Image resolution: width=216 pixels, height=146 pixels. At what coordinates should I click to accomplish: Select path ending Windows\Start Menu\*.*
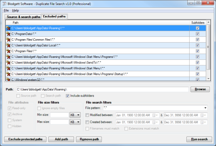tap(106, 68)
